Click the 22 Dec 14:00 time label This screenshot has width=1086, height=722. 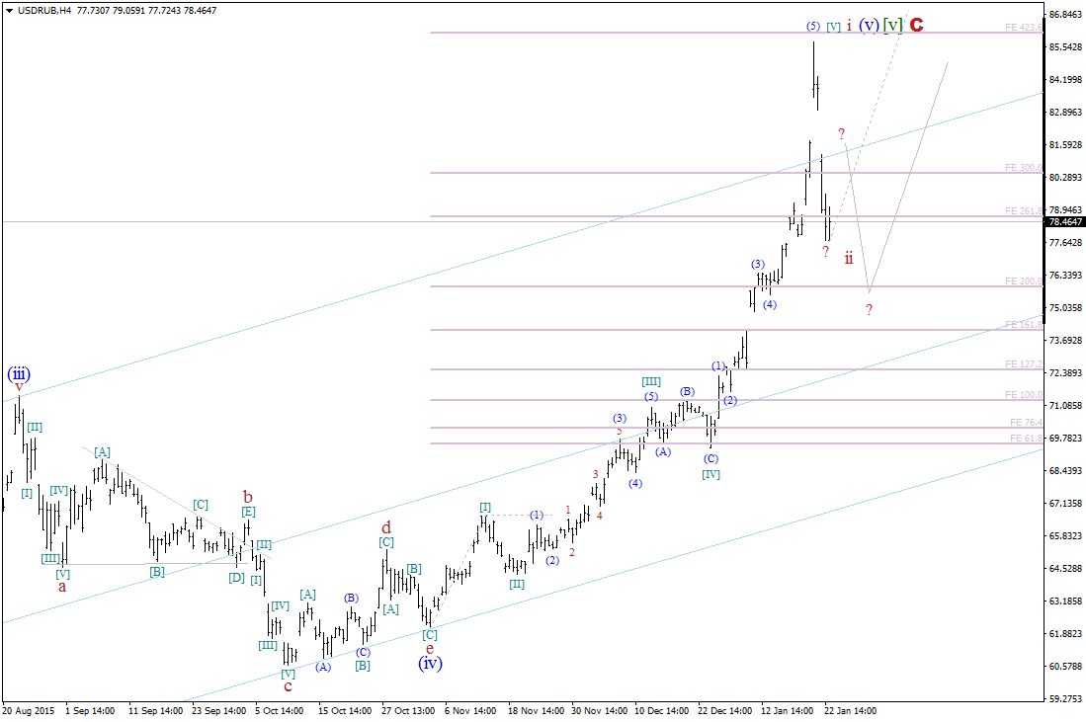tap(725, 711)
